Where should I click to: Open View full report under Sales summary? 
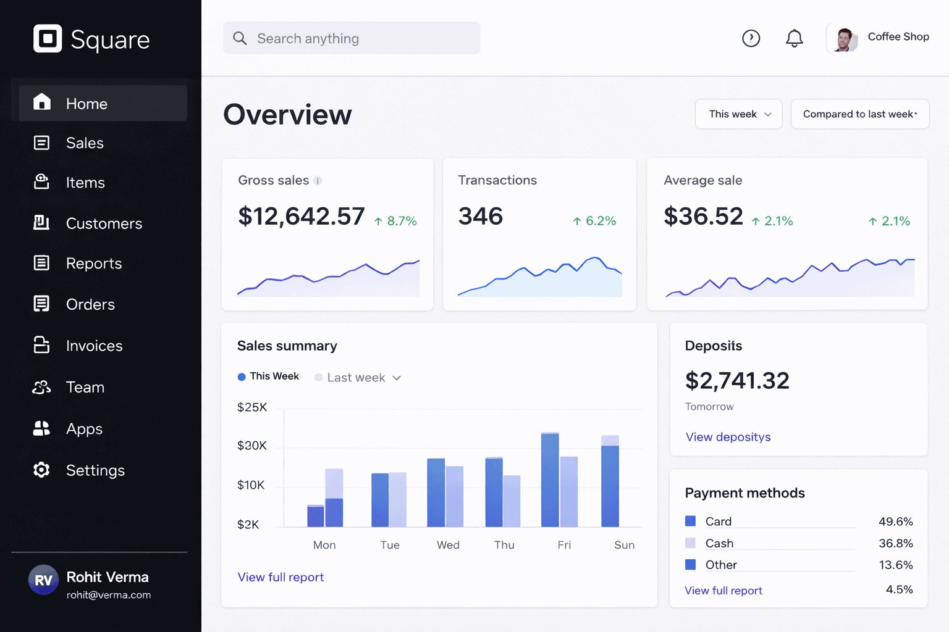280,577
